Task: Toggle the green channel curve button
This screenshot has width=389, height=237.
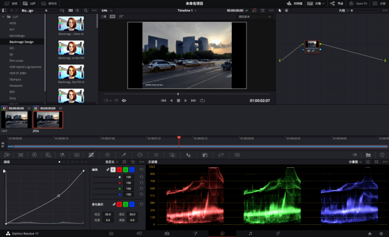Action: 126,170
